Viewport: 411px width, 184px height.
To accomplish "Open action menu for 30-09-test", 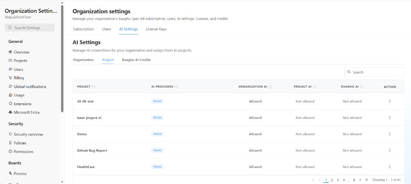I will (x=390, y=101).
